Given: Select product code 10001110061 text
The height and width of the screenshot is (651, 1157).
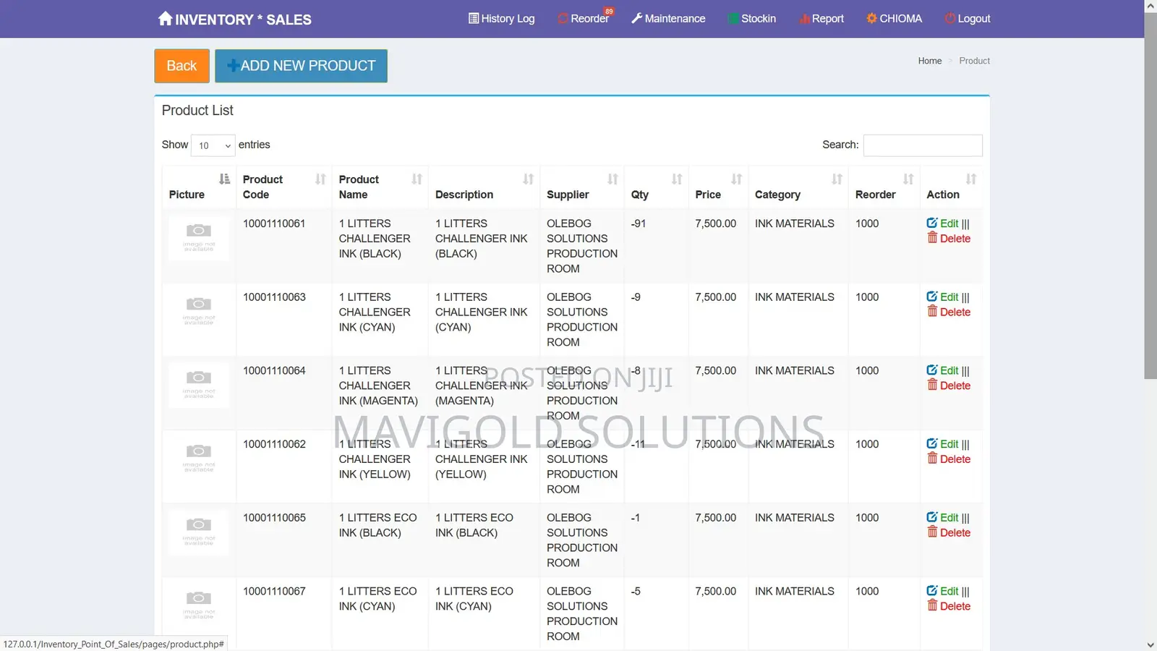Looking at the screenshot, I should tap(274, 224).
